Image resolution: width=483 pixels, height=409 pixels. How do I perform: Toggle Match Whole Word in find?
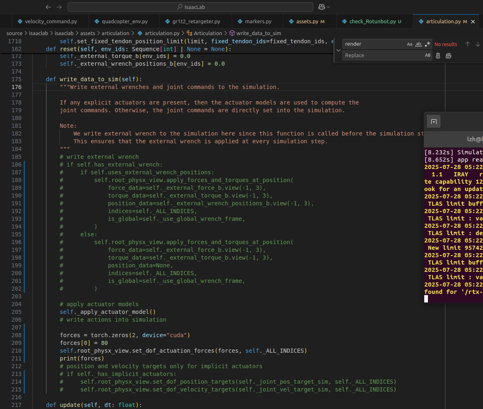pyautogui.click(x=418, y=44)
